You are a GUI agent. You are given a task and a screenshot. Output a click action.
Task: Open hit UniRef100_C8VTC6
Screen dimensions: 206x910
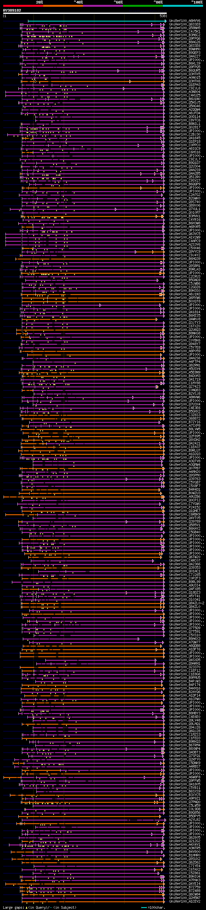[185, 120]
